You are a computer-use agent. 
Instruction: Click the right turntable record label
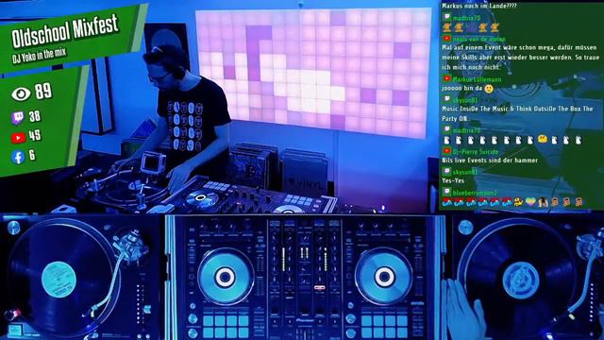pyautogui.click(x=521, y=280)
